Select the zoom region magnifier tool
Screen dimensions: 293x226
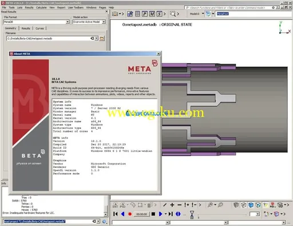click(173, 14)
